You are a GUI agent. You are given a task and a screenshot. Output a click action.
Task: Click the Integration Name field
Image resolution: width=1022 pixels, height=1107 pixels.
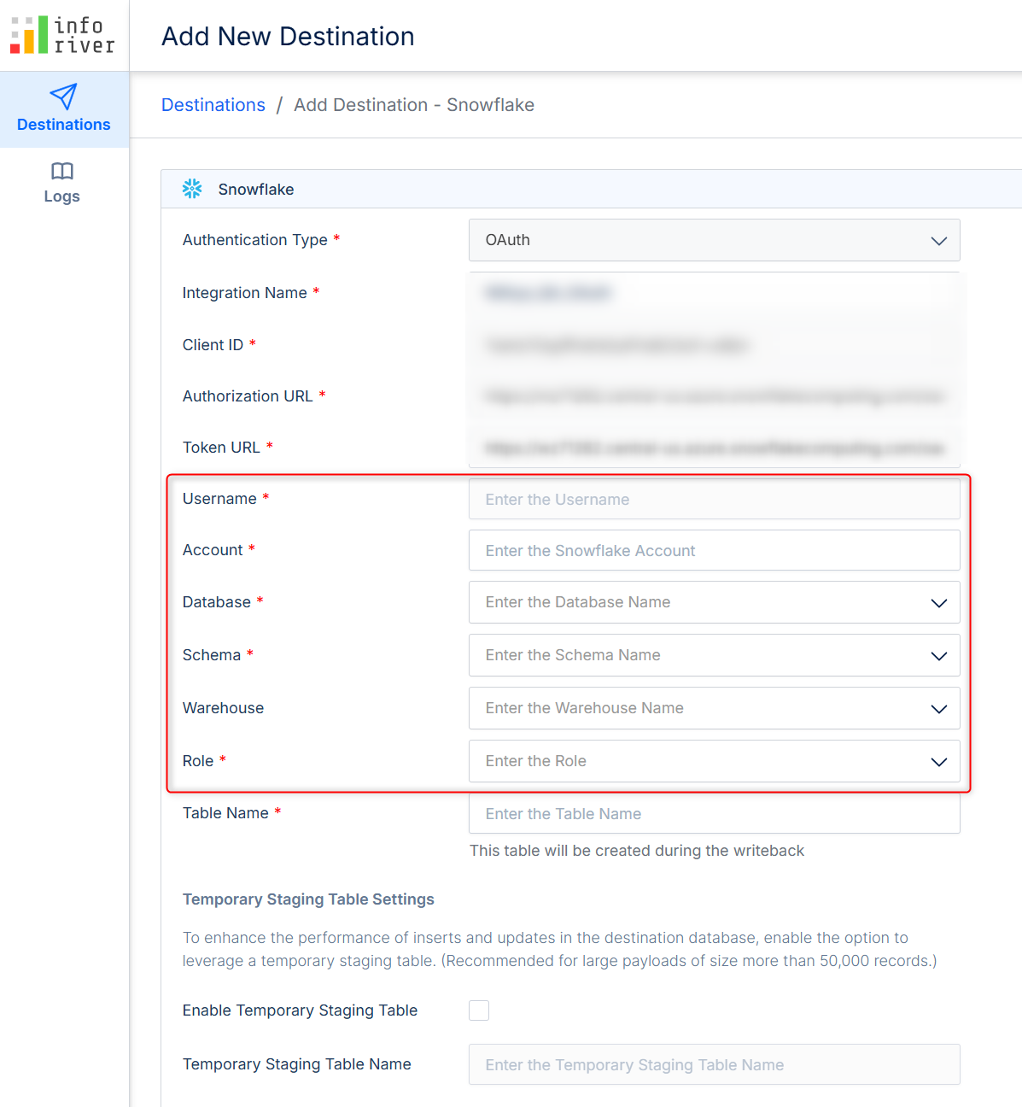pyautogui.click(x=714, y=293)
